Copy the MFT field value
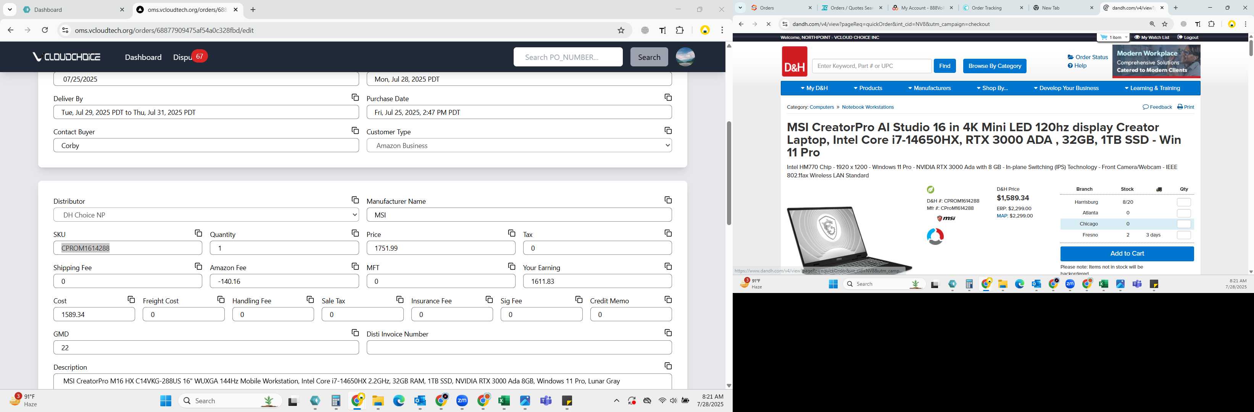1254x412 pixels. coord(511,267)
